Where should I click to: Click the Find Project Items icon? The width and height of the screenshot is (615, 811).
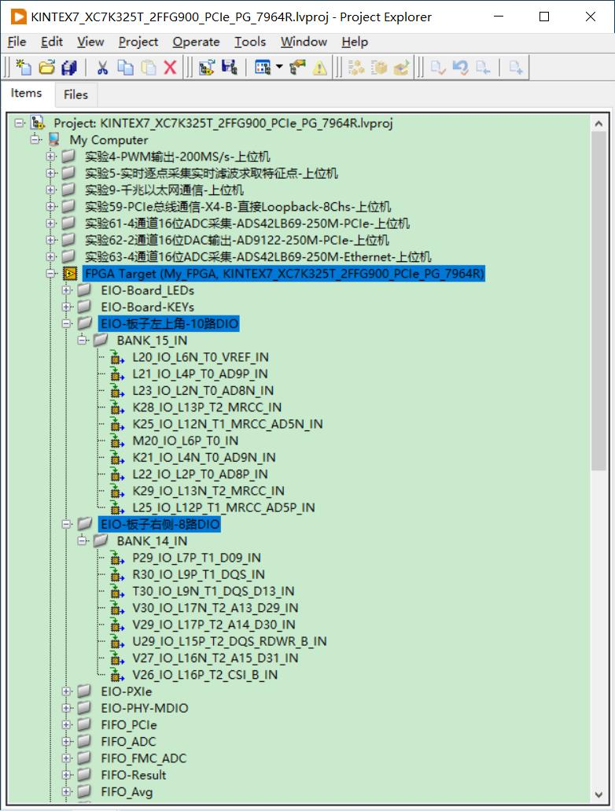coord(297,67)
